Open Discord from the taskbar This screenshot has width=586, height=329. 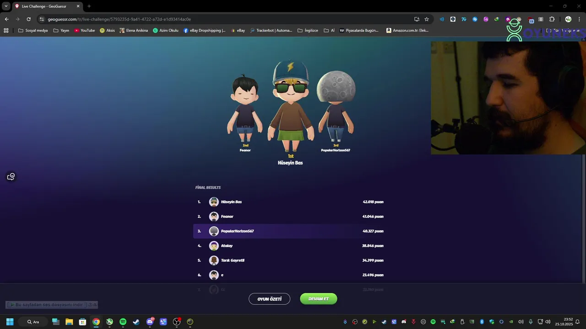(150, 322)
